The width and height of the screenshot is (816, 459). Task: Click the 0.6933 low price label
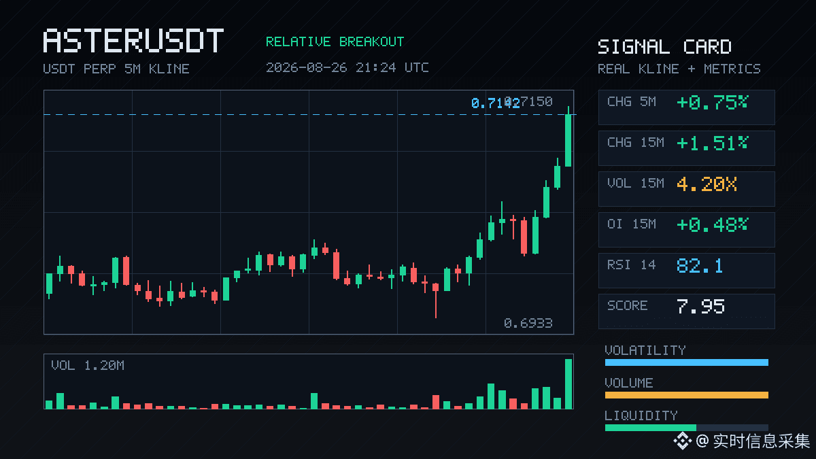tap(528, 323)
